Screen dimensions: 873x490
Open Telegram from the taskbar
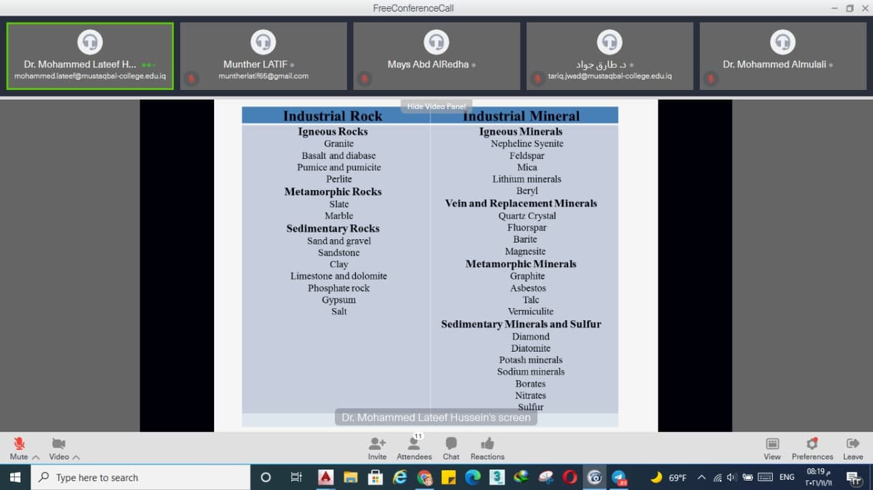coord(619,478)
